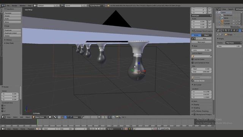Select the Render properties tab icon

point(223,30)
